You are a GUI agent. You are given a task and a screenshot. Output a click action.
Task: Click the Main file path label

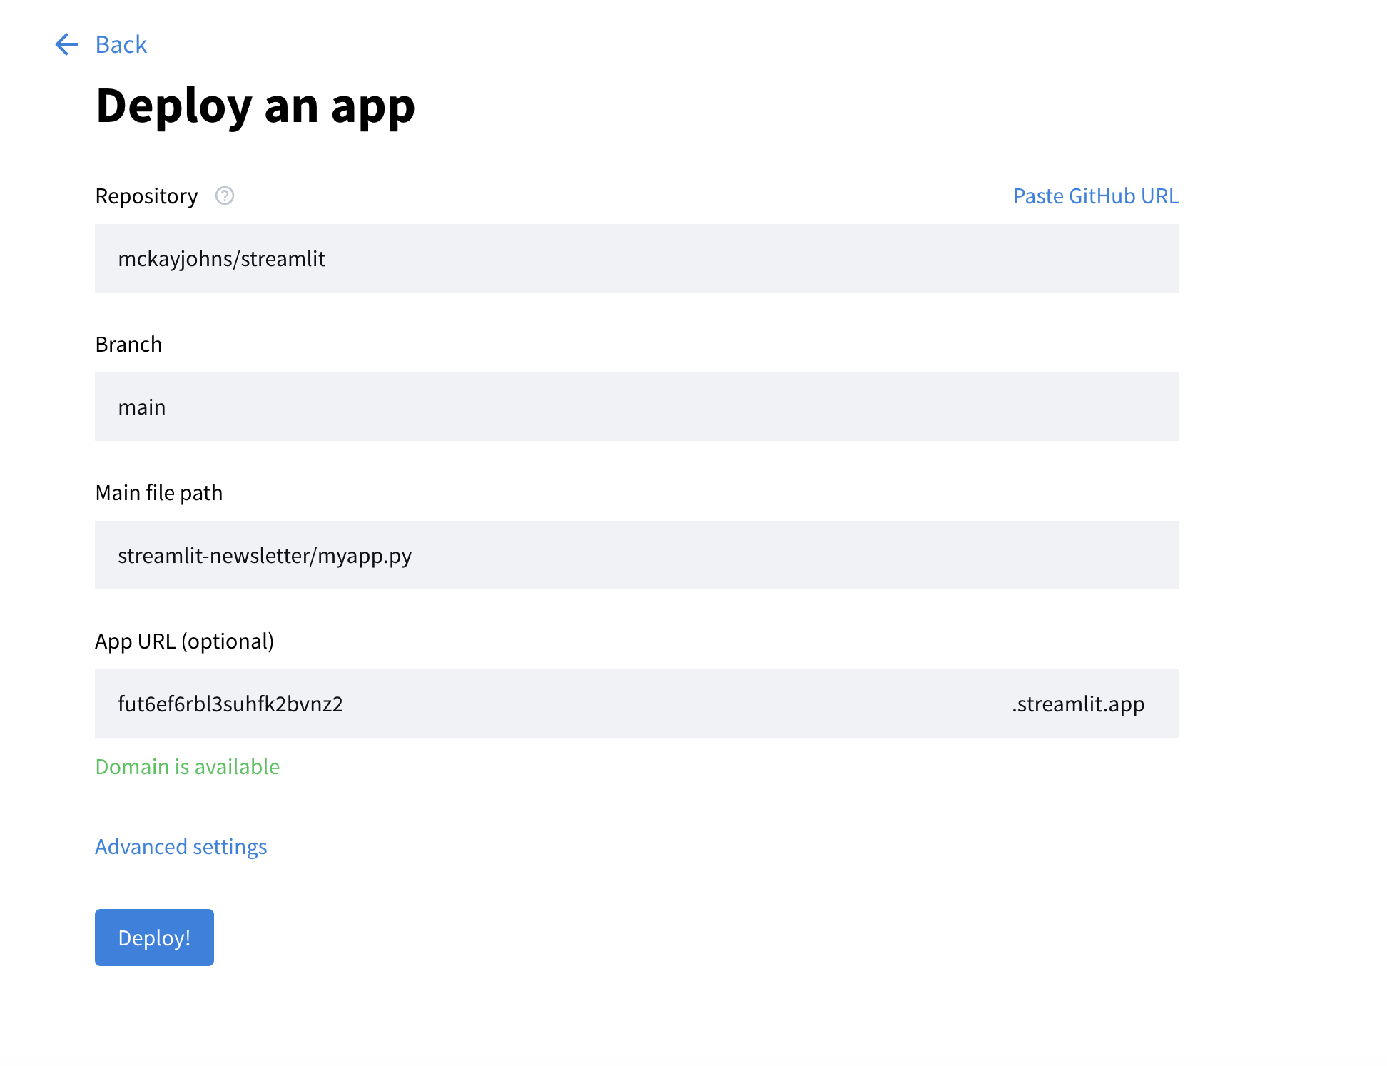pyautogui.click(x=158, y=492)
